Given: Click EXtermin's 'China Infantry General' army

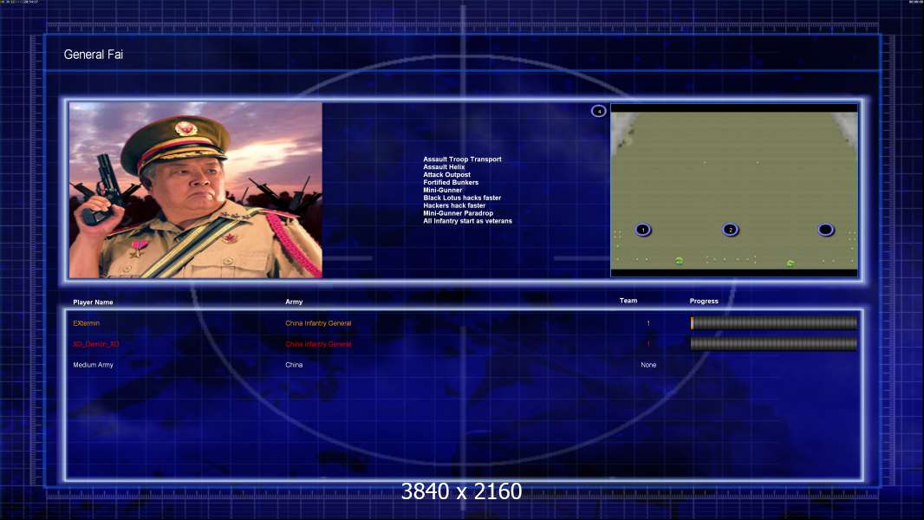Looking at the screenshot, I should pyautogui.click(x=318, y=323).
